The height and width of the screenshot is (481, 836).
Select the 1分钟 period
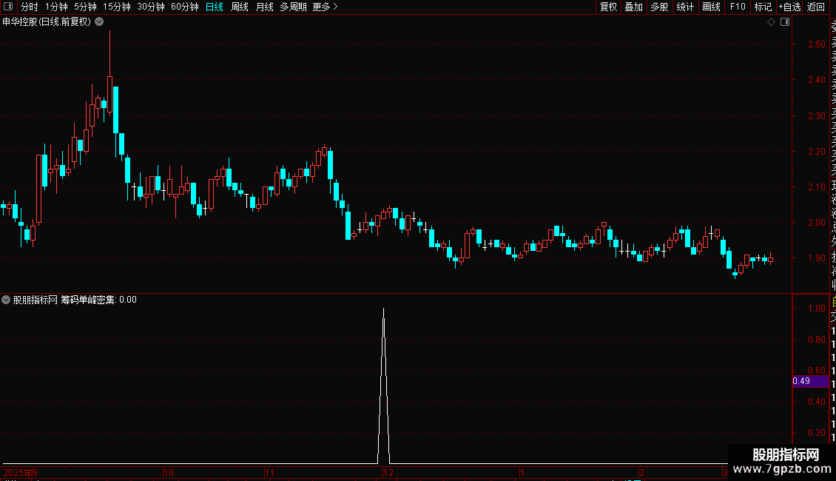click(x=56, y=7)
